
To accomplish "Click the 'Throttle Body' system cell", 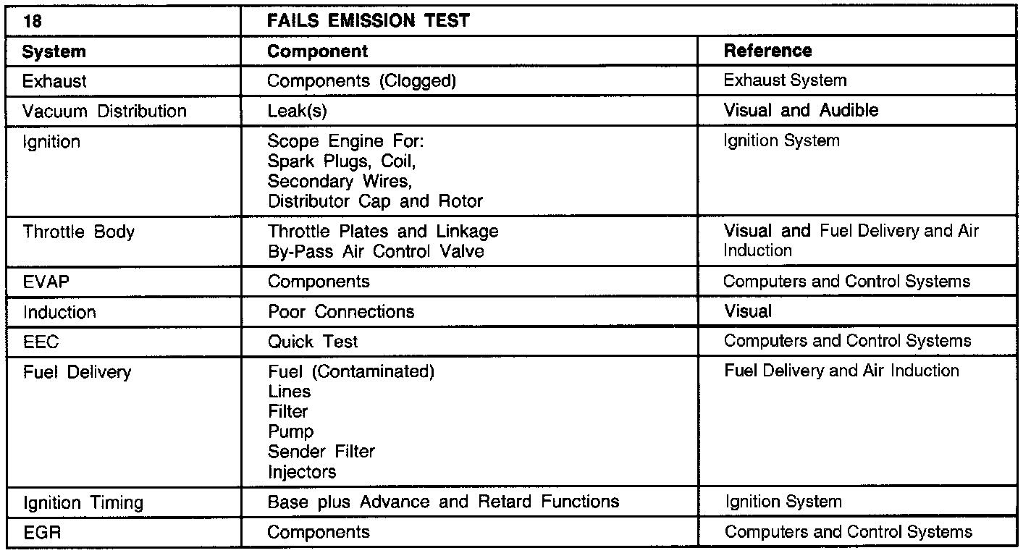I will (x=79, y=232).
